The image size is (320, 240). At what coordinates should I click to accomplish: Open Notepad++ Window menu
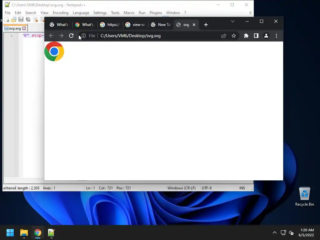pyautogui.click(x=173, y=12)
